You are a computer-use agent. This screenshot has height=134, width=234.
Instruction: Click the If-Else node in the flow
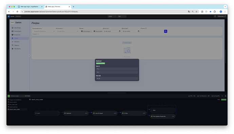(x=134, y=113)
